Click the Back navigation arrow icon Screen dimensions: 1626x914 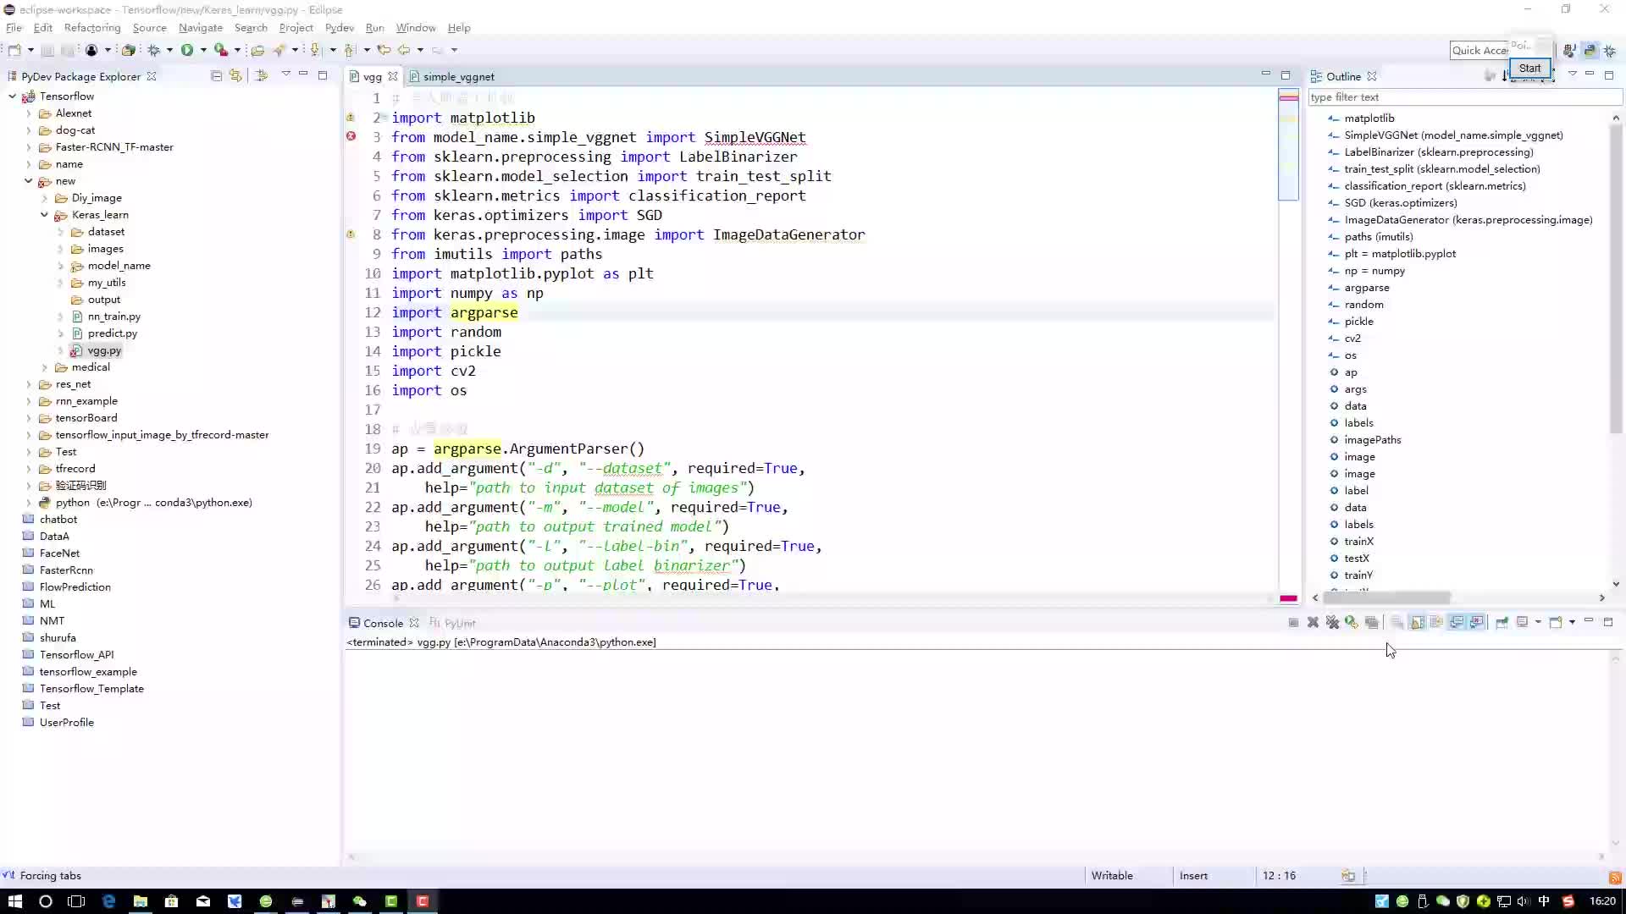point(405,50)
